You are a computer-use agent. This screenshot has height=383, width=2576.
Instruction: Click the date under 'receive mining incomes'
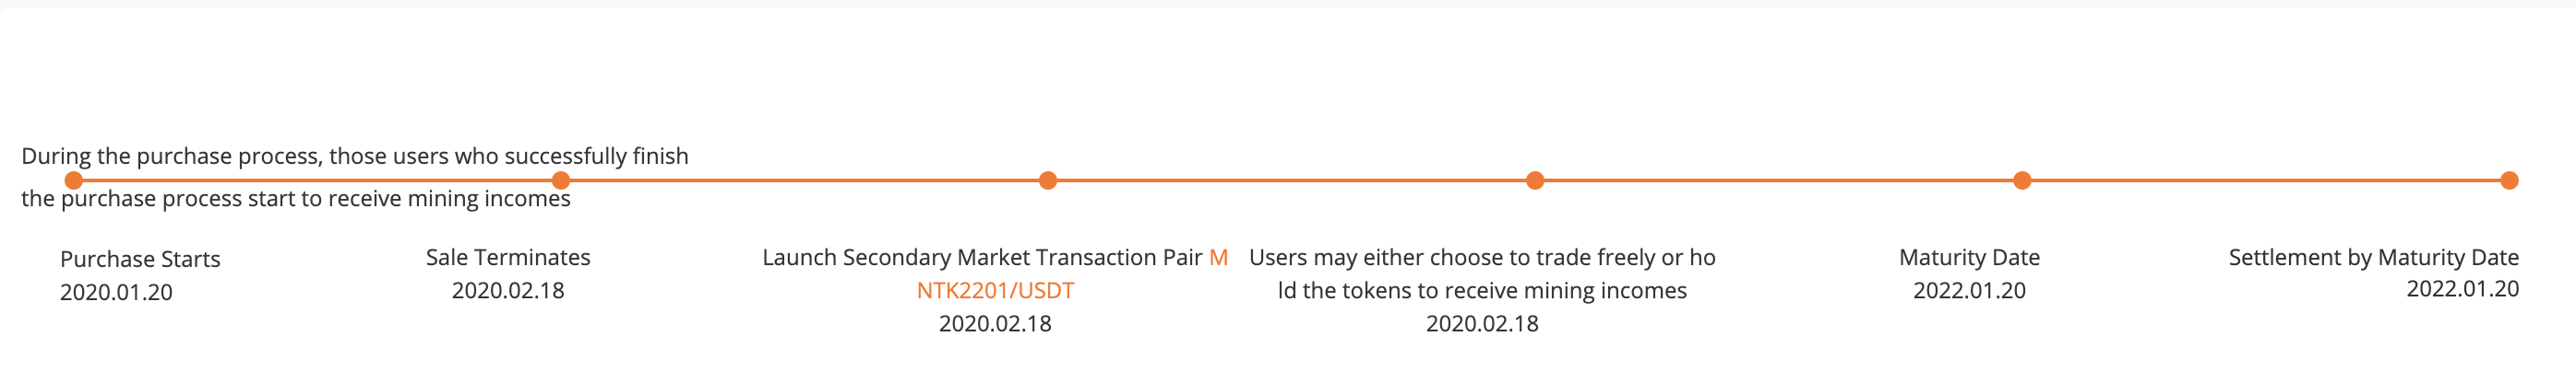(x=1482, y=323)
